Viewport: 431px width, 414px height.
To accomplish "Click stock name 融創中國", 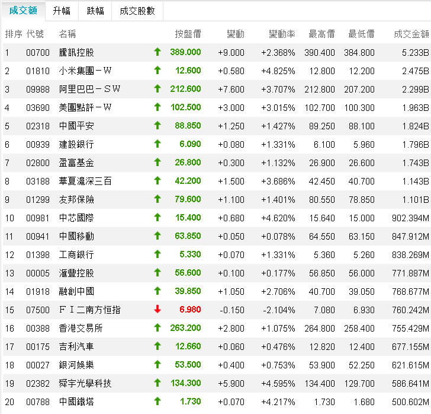I will 76,291.
